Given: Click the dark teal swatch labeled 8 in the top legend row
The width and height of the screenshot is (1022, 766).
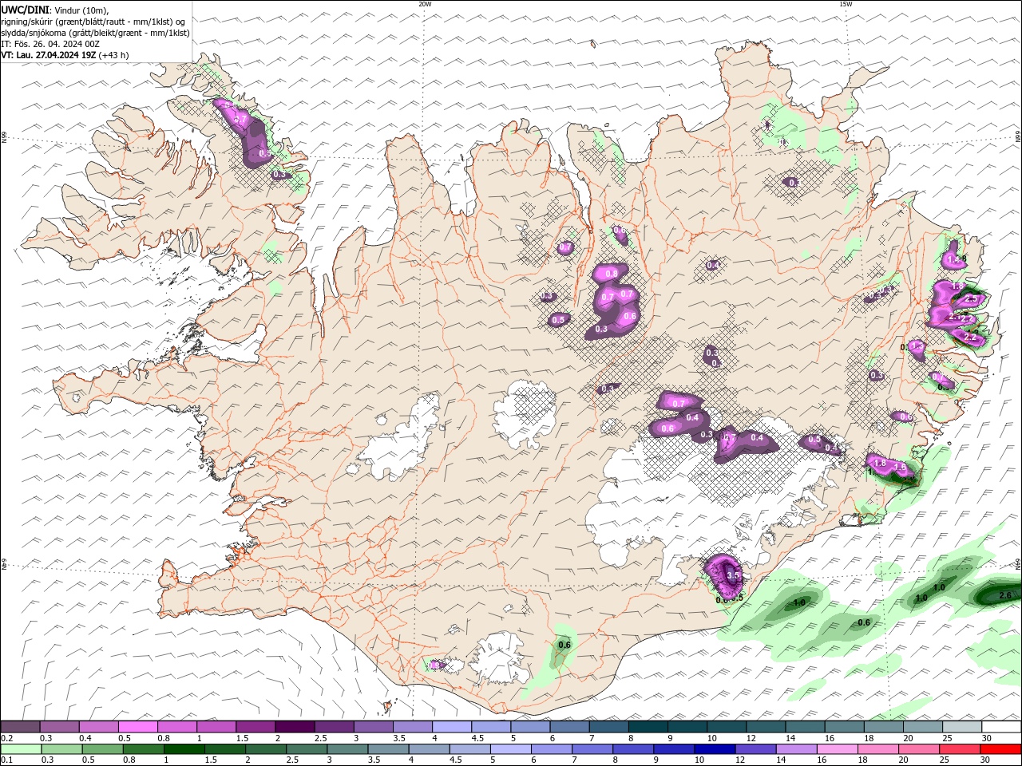Looking at the screenshot, I should coord(648,727).
